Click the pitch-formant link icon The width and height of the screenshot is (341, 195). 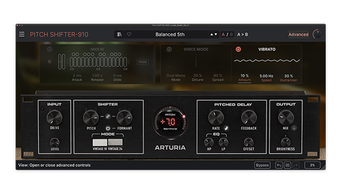tap(108, 116)
